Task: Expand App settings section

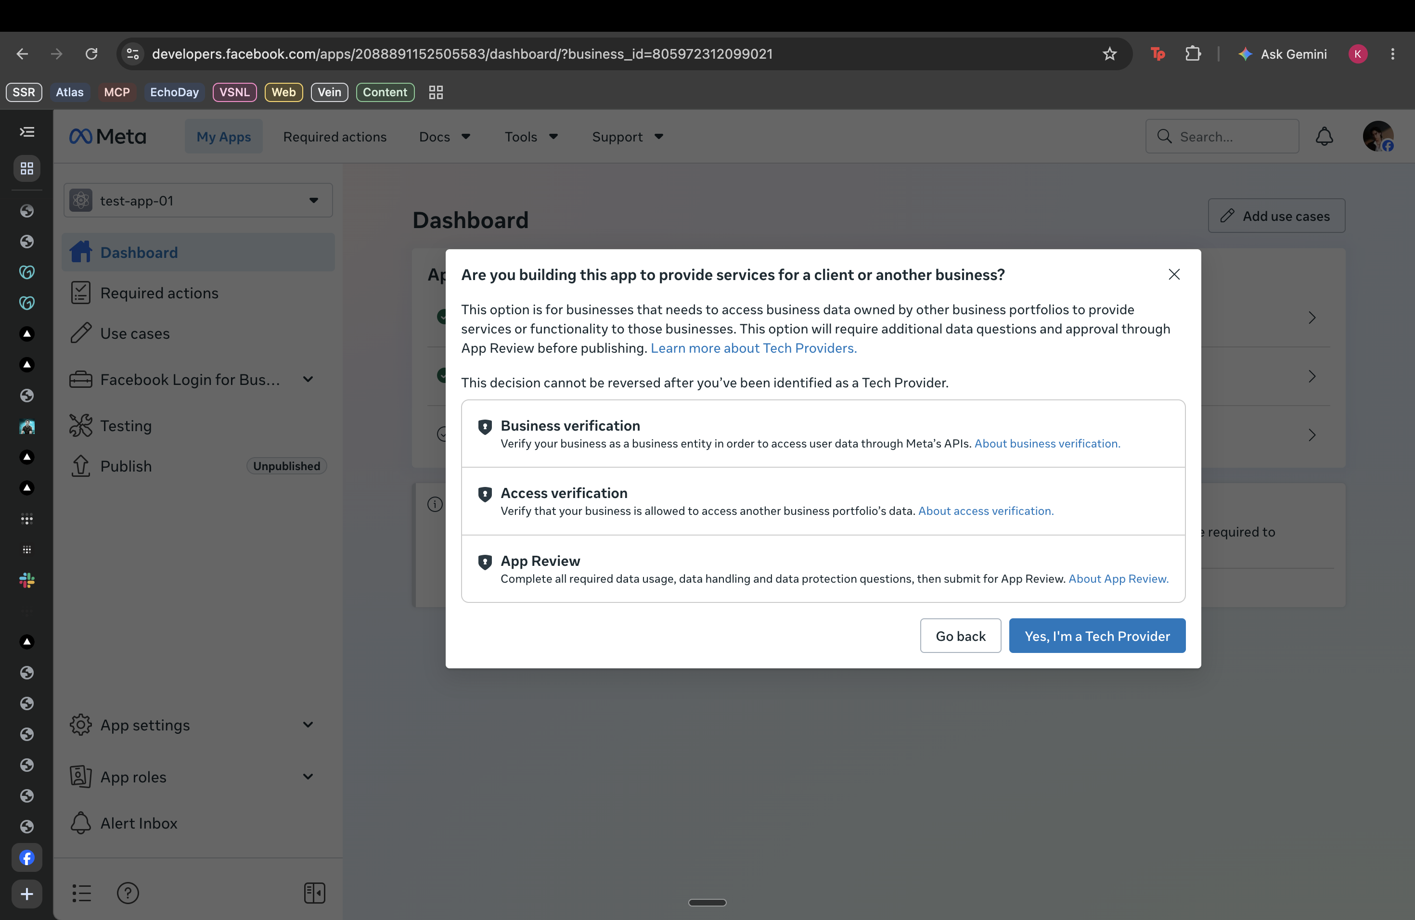Action: 198,725
